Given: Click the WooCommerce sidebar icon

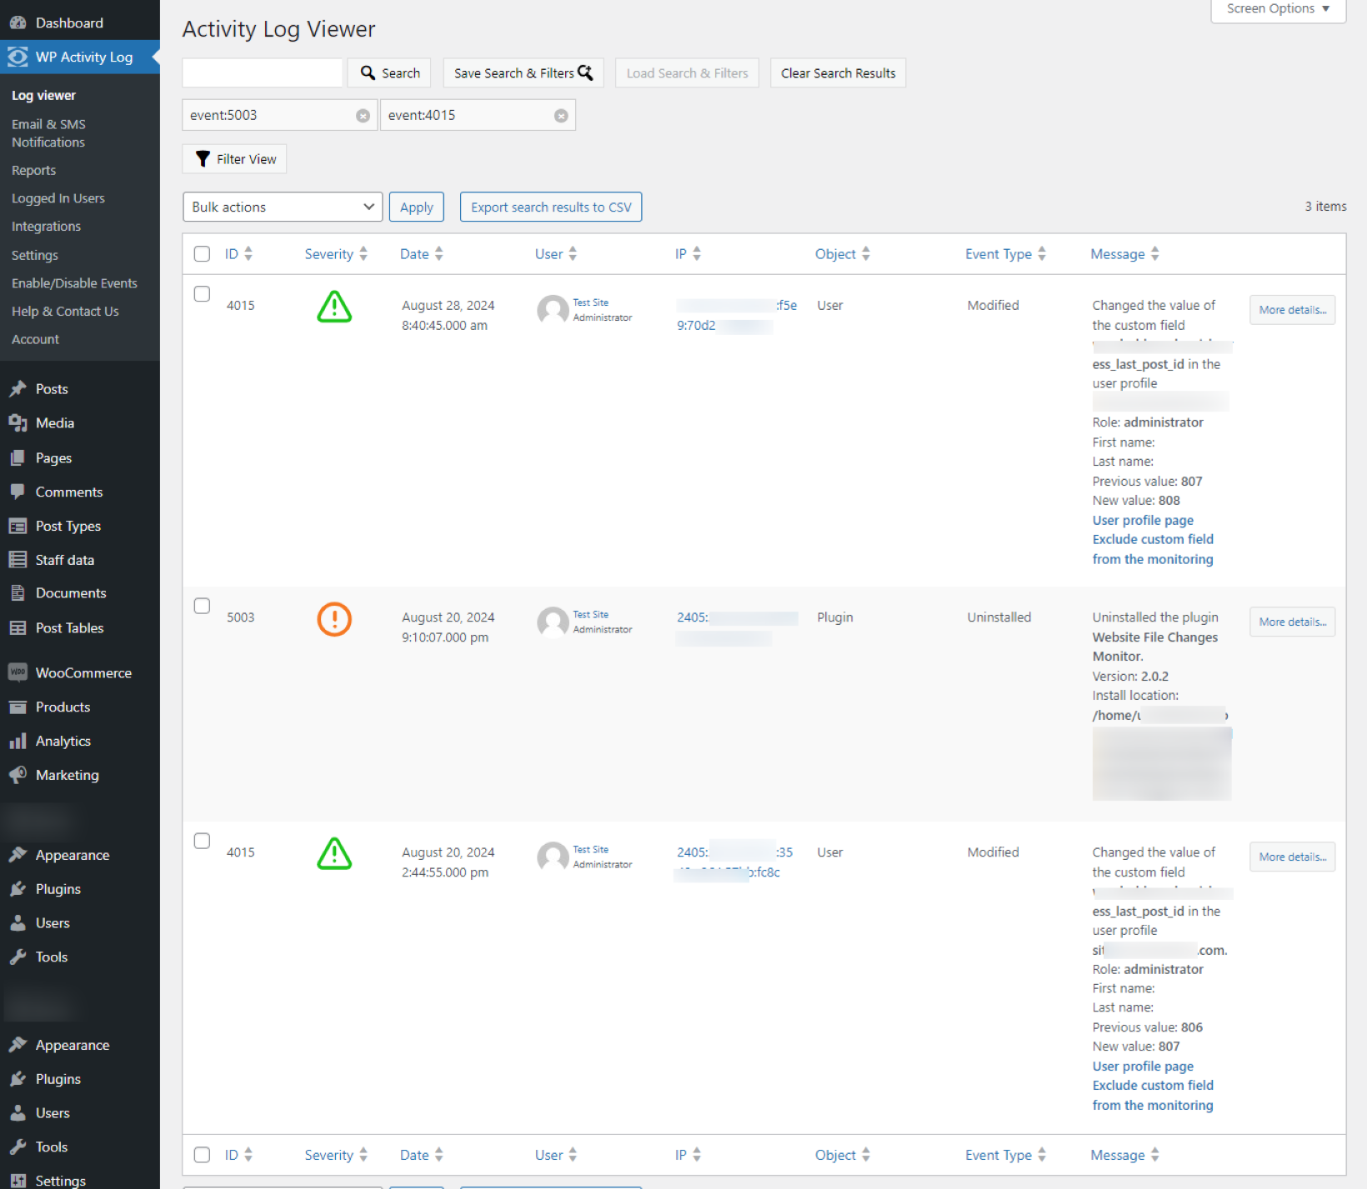Looking at the screenshot, I should (x=18, y=672).
